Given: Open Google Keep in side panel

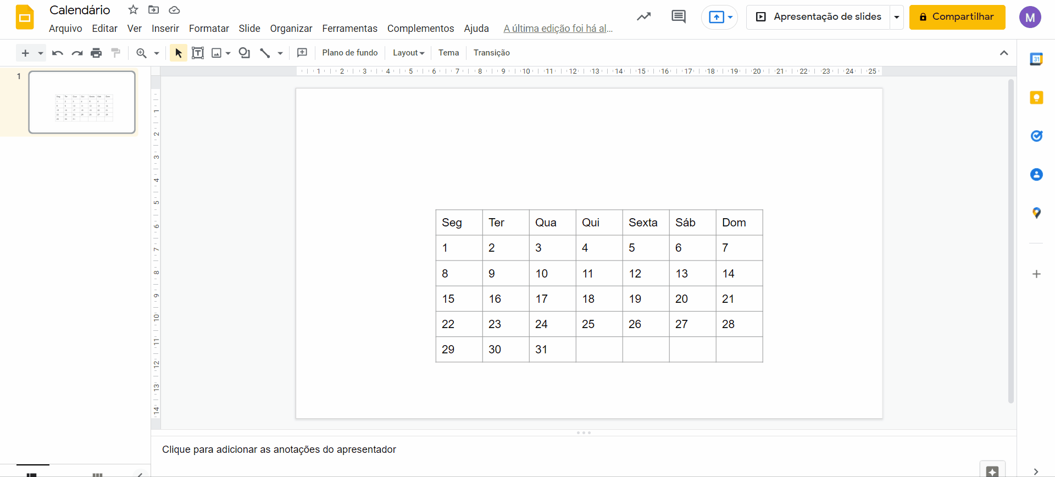Looking at the screenshot, I should point(1036,98).
